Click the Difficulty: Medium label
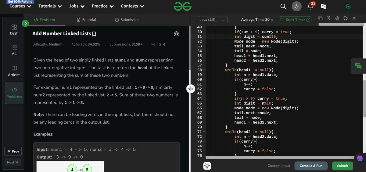The height and width of the screenshot is (172, 366). (x=48, y=44)
